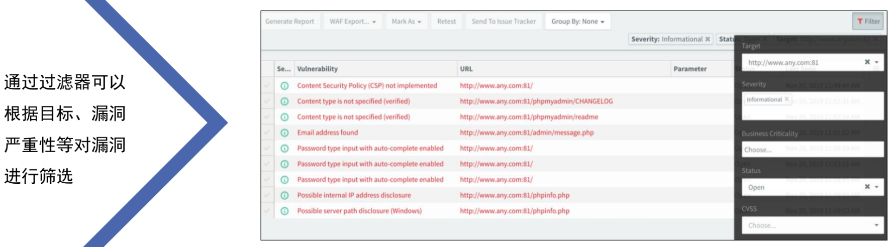Click info icon for Possible internal IP disclosure

click(284, 195)
